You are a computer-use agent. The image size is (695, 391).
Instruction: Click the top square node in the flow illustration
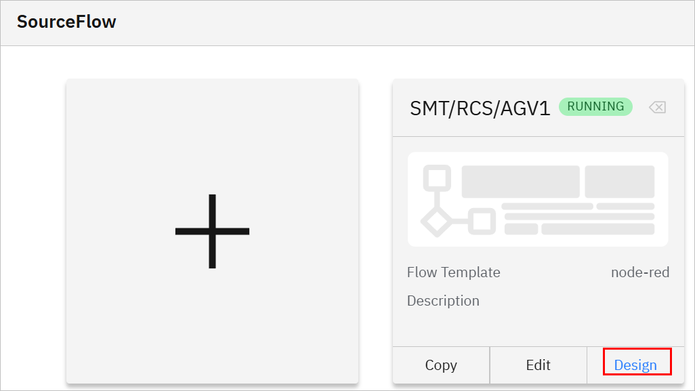[x=437, y=178]
